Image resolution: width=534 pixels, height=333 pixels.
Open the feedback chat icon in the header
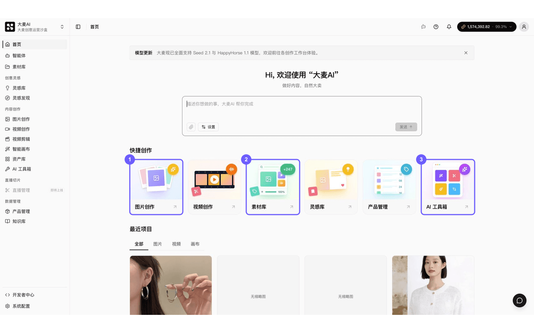click(423, 27)
